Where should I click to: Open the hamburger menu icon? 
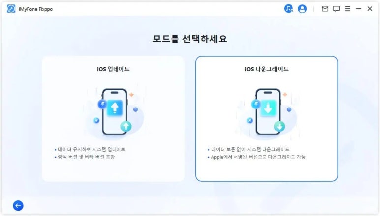point(347,9)
